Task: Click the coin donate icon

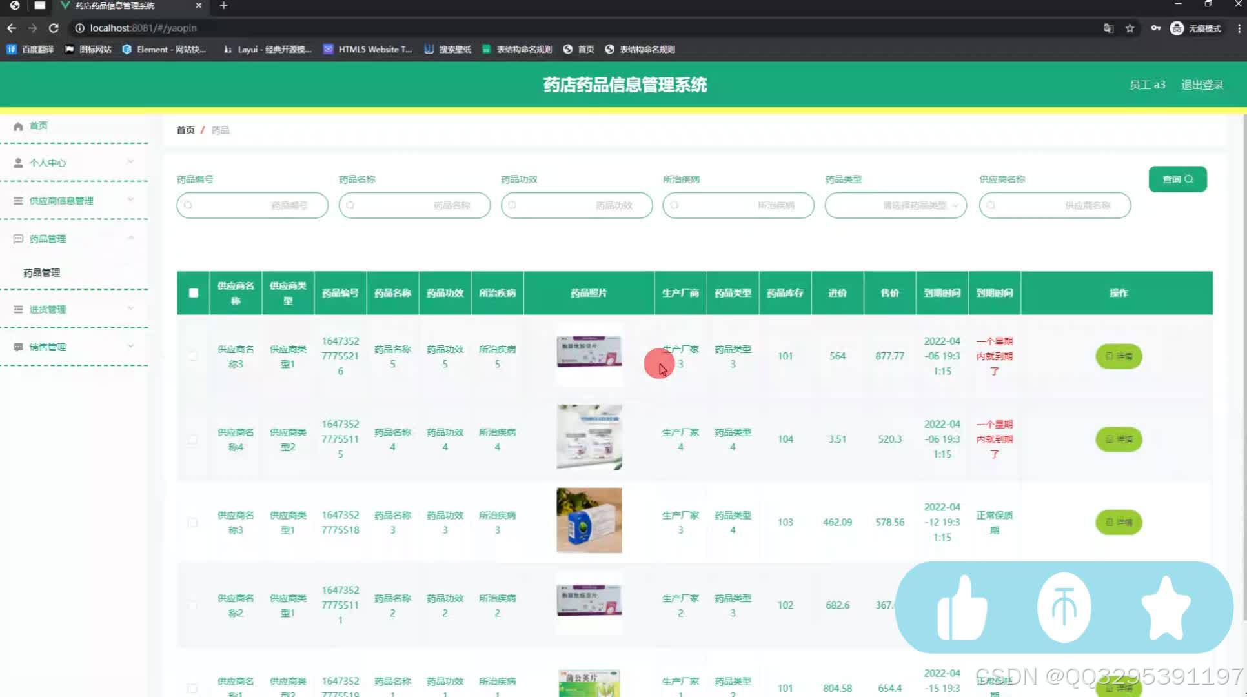Action: click(1064, 608)
